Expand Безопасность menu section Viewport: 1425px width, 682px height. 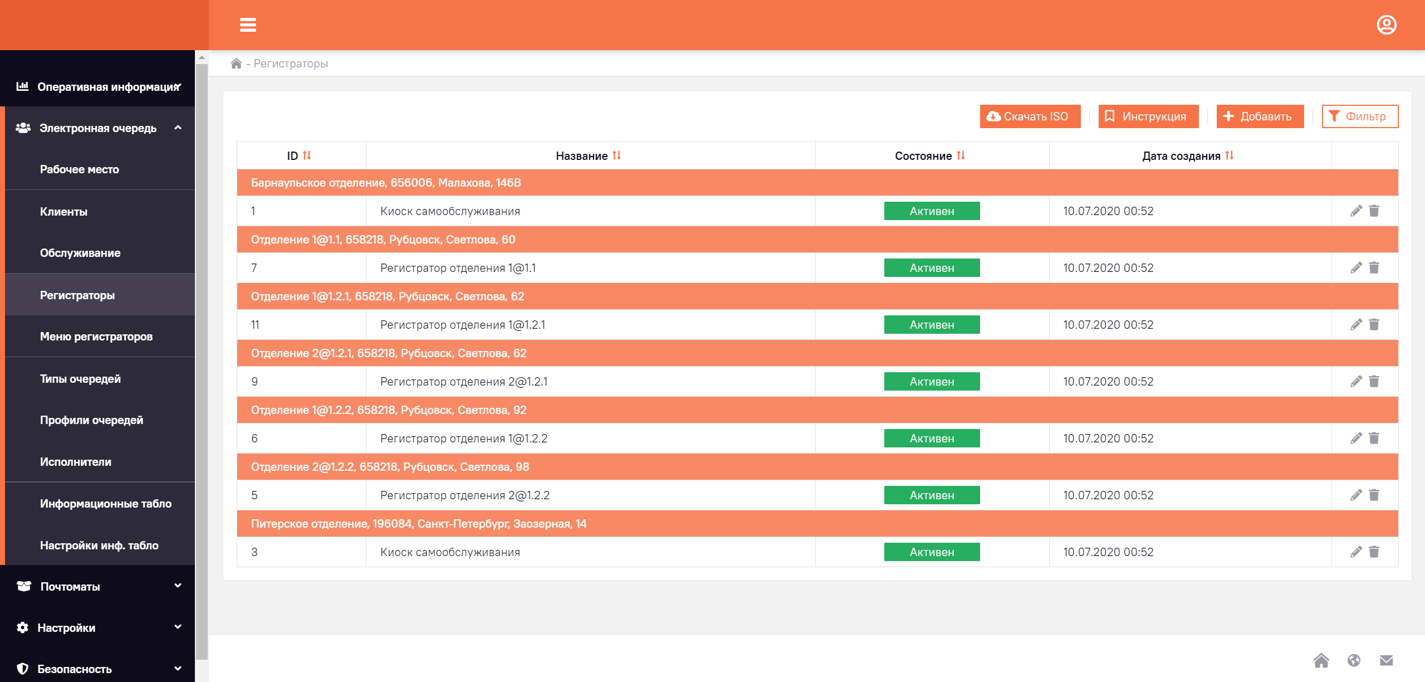pyautogui.click(x=97, y=669)
